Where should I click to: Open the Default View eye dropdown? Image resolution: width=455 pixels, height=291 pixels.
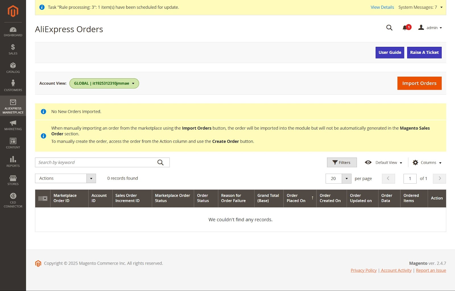point(383,163)
